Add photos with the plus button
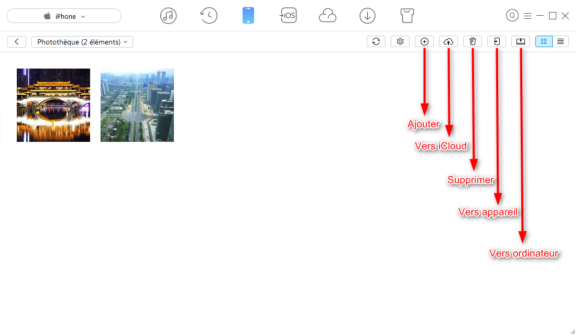582x335 pixels. 424,41
